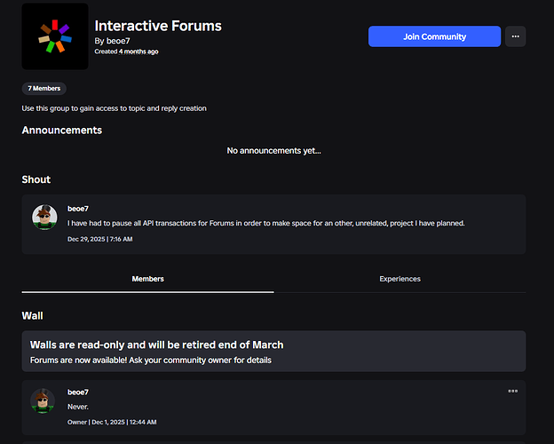Click the "Never." wall post text
This screenshot has height=444, width=554.
pyautogui.click(x=78, y=407)
